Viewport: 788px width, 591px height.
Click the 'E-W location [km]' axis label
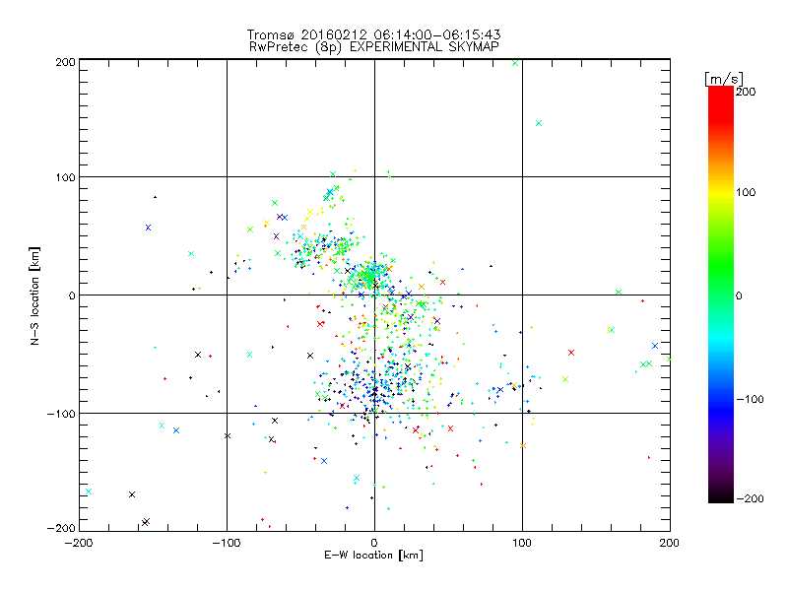pyautogui.click(x=373, y=556)
